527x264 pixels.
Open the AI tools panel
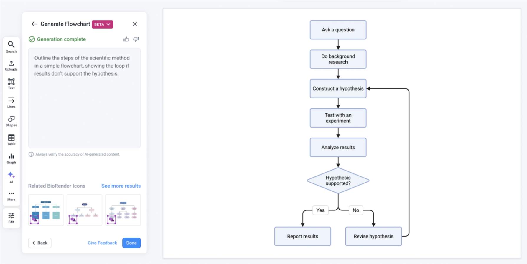tap(11, 177)
